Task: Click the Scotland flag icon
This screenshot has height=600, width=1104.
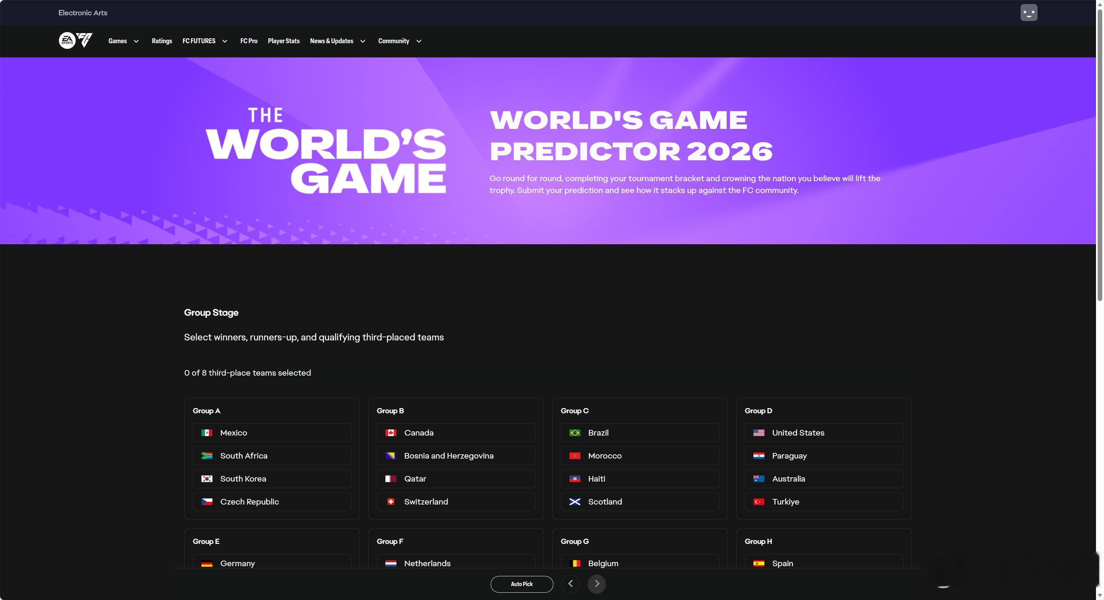Action: click(x=575, y=502)
